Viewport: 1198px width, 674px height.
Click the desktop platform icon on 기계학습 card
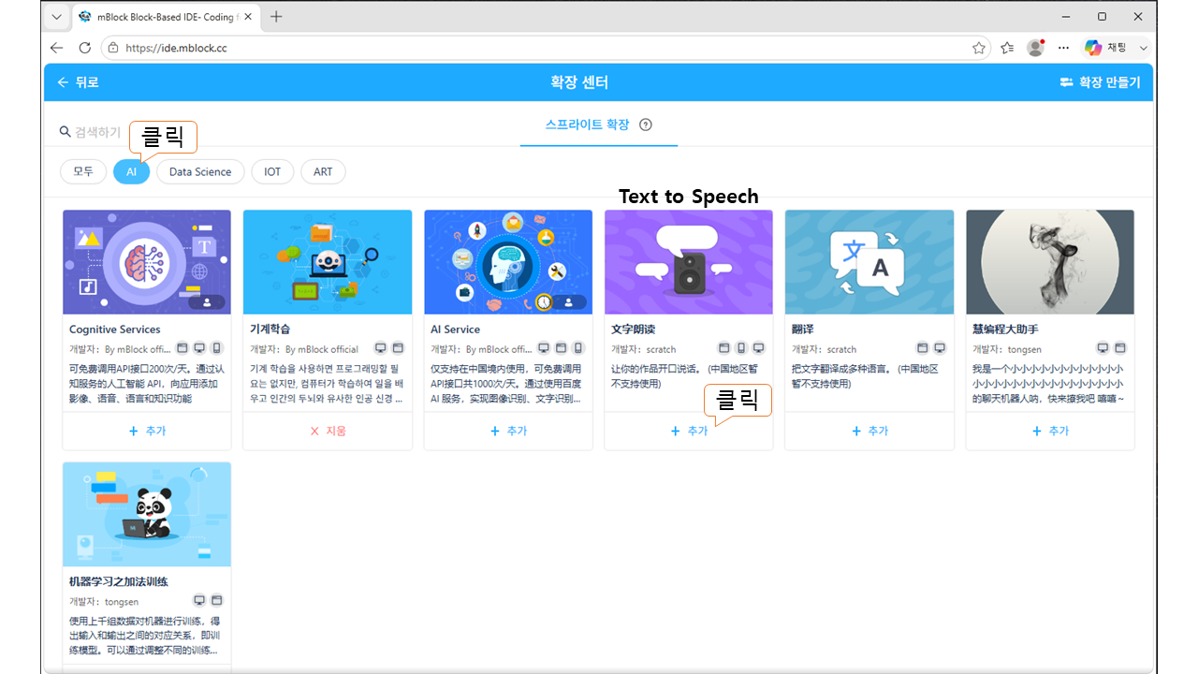click(380, 348)
